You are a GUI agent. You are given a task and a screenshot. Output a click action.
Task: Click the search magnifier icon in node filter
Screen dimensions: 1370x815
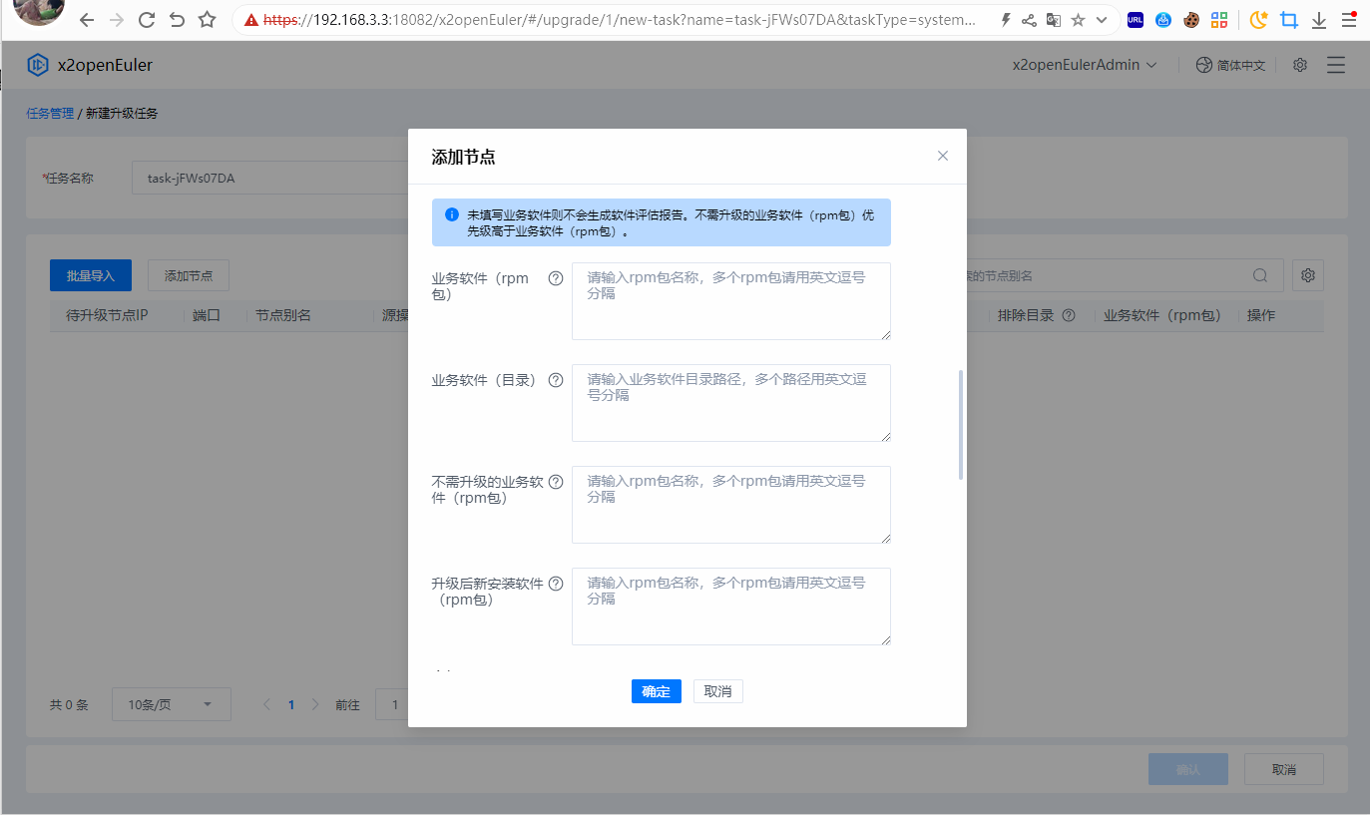[x=1261, y=275]
